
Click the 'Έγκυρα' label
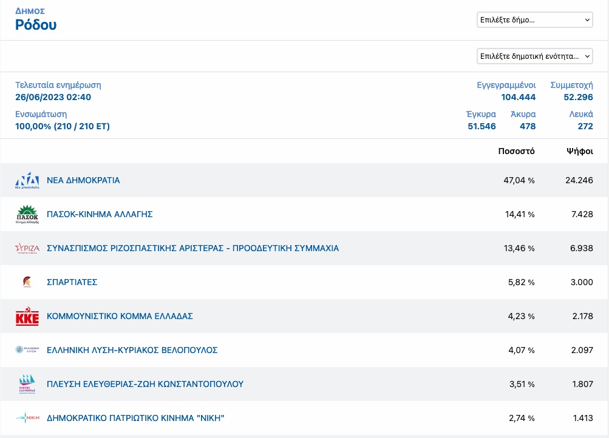[x=481, y=114]
